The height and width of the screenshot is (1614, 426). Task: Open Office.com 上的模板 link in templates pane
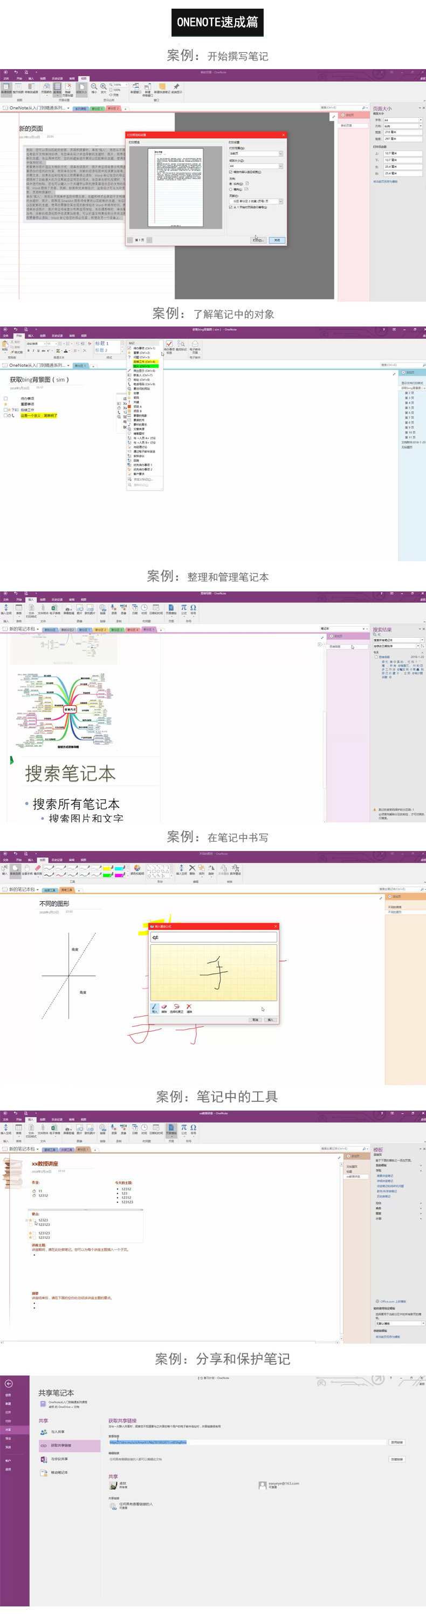tap(390, 1302)
